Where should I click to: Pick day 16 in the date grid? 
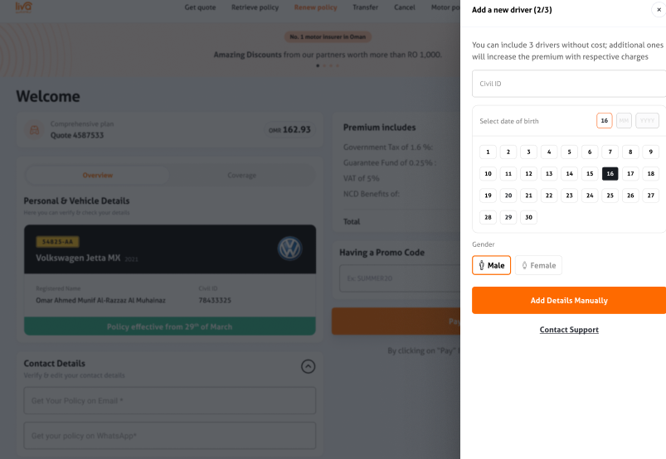tap(610, 173)
